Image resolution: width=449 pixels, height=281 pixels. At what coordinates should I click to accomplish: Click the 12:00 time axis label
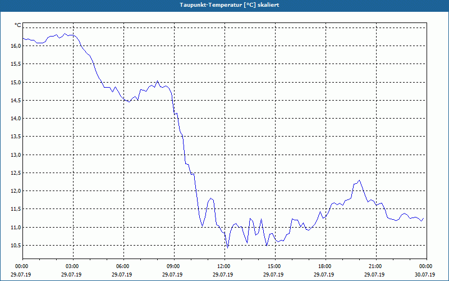pyautogui.click(x=224, y=266)
